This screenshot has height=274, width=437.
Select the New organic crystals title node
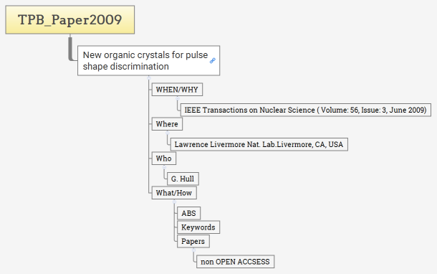pos(148,60)
